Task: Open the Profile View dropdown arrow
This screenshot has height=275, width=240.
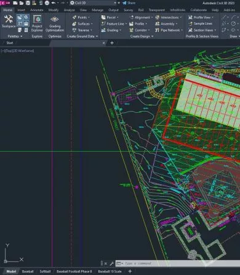Action: click(x=213, y=17)
